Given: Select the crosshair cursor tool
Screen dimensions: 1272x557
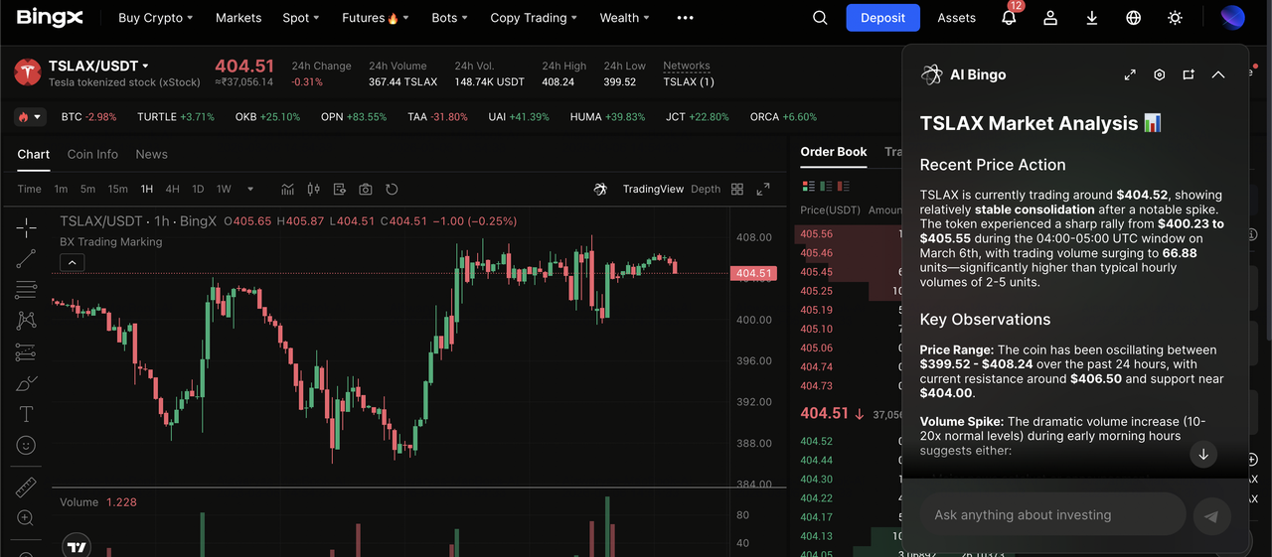Looking at the screenshot, I should pyautogui.click(x=26, y=227).
